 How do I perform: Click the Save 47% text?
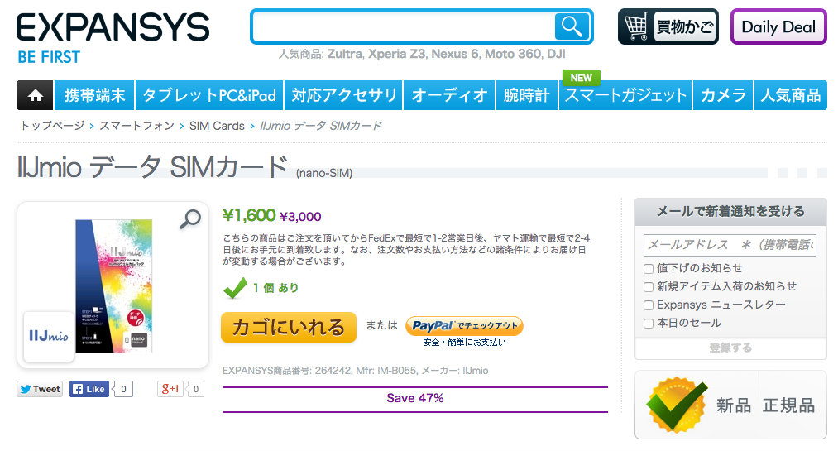[x=415, y=398]
